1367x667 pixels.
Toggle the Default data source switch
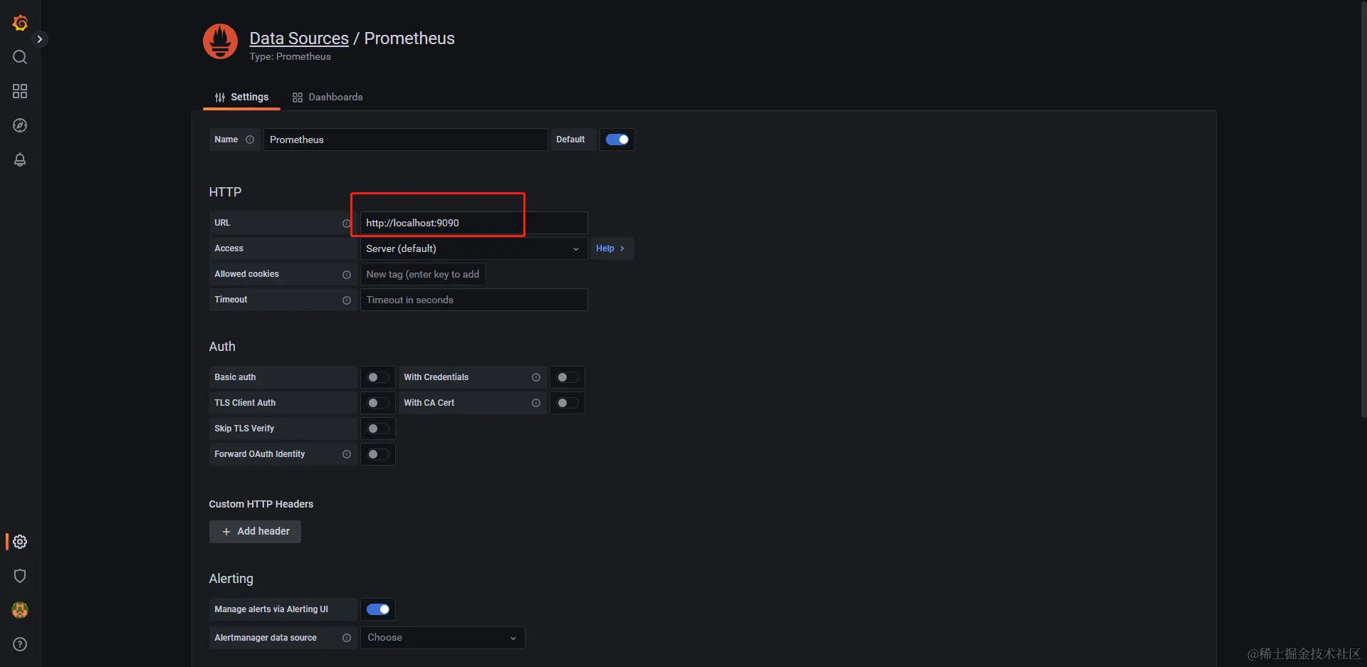(x=617, y=140)
